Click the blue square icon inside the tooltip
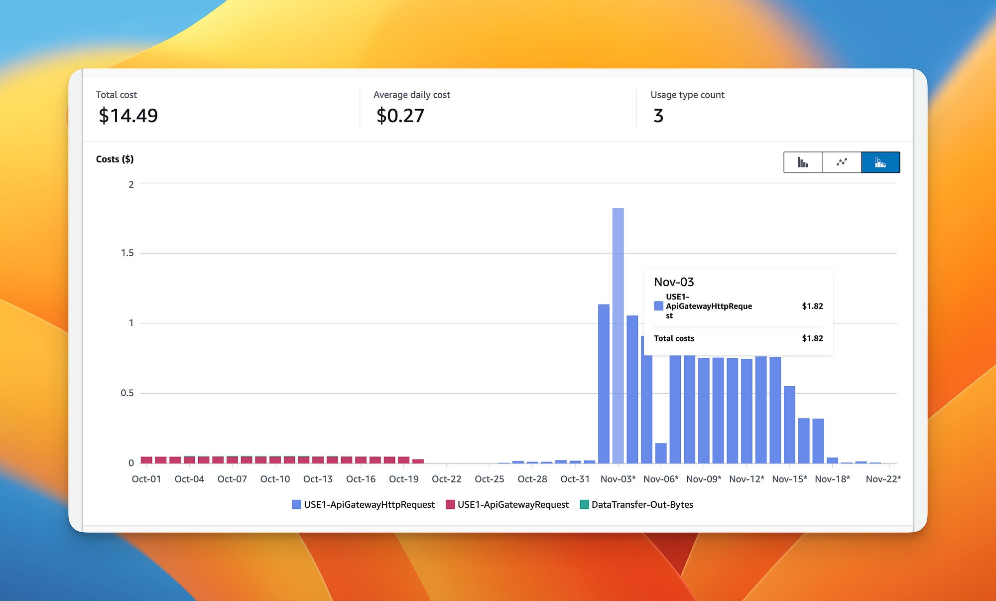Viewport: 996px width, 601px height. tap(658, 305)
